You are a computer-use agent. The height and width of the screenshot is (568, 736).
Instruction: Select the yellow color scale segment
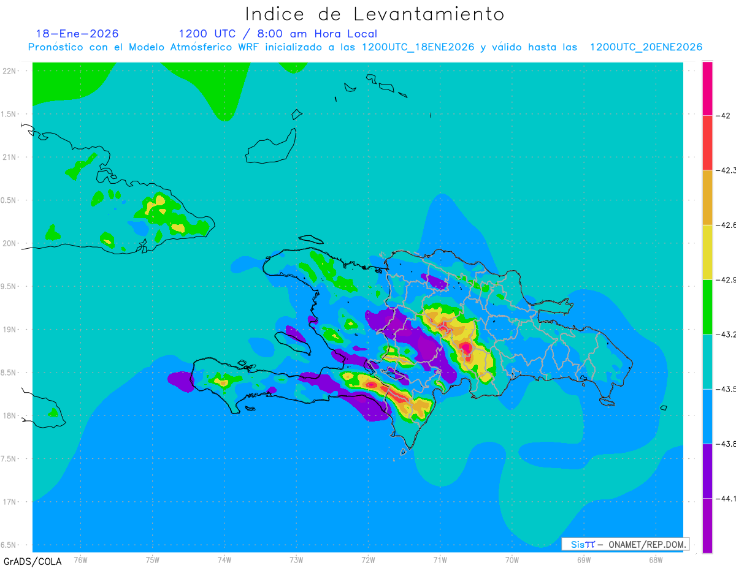coord(707,252)
